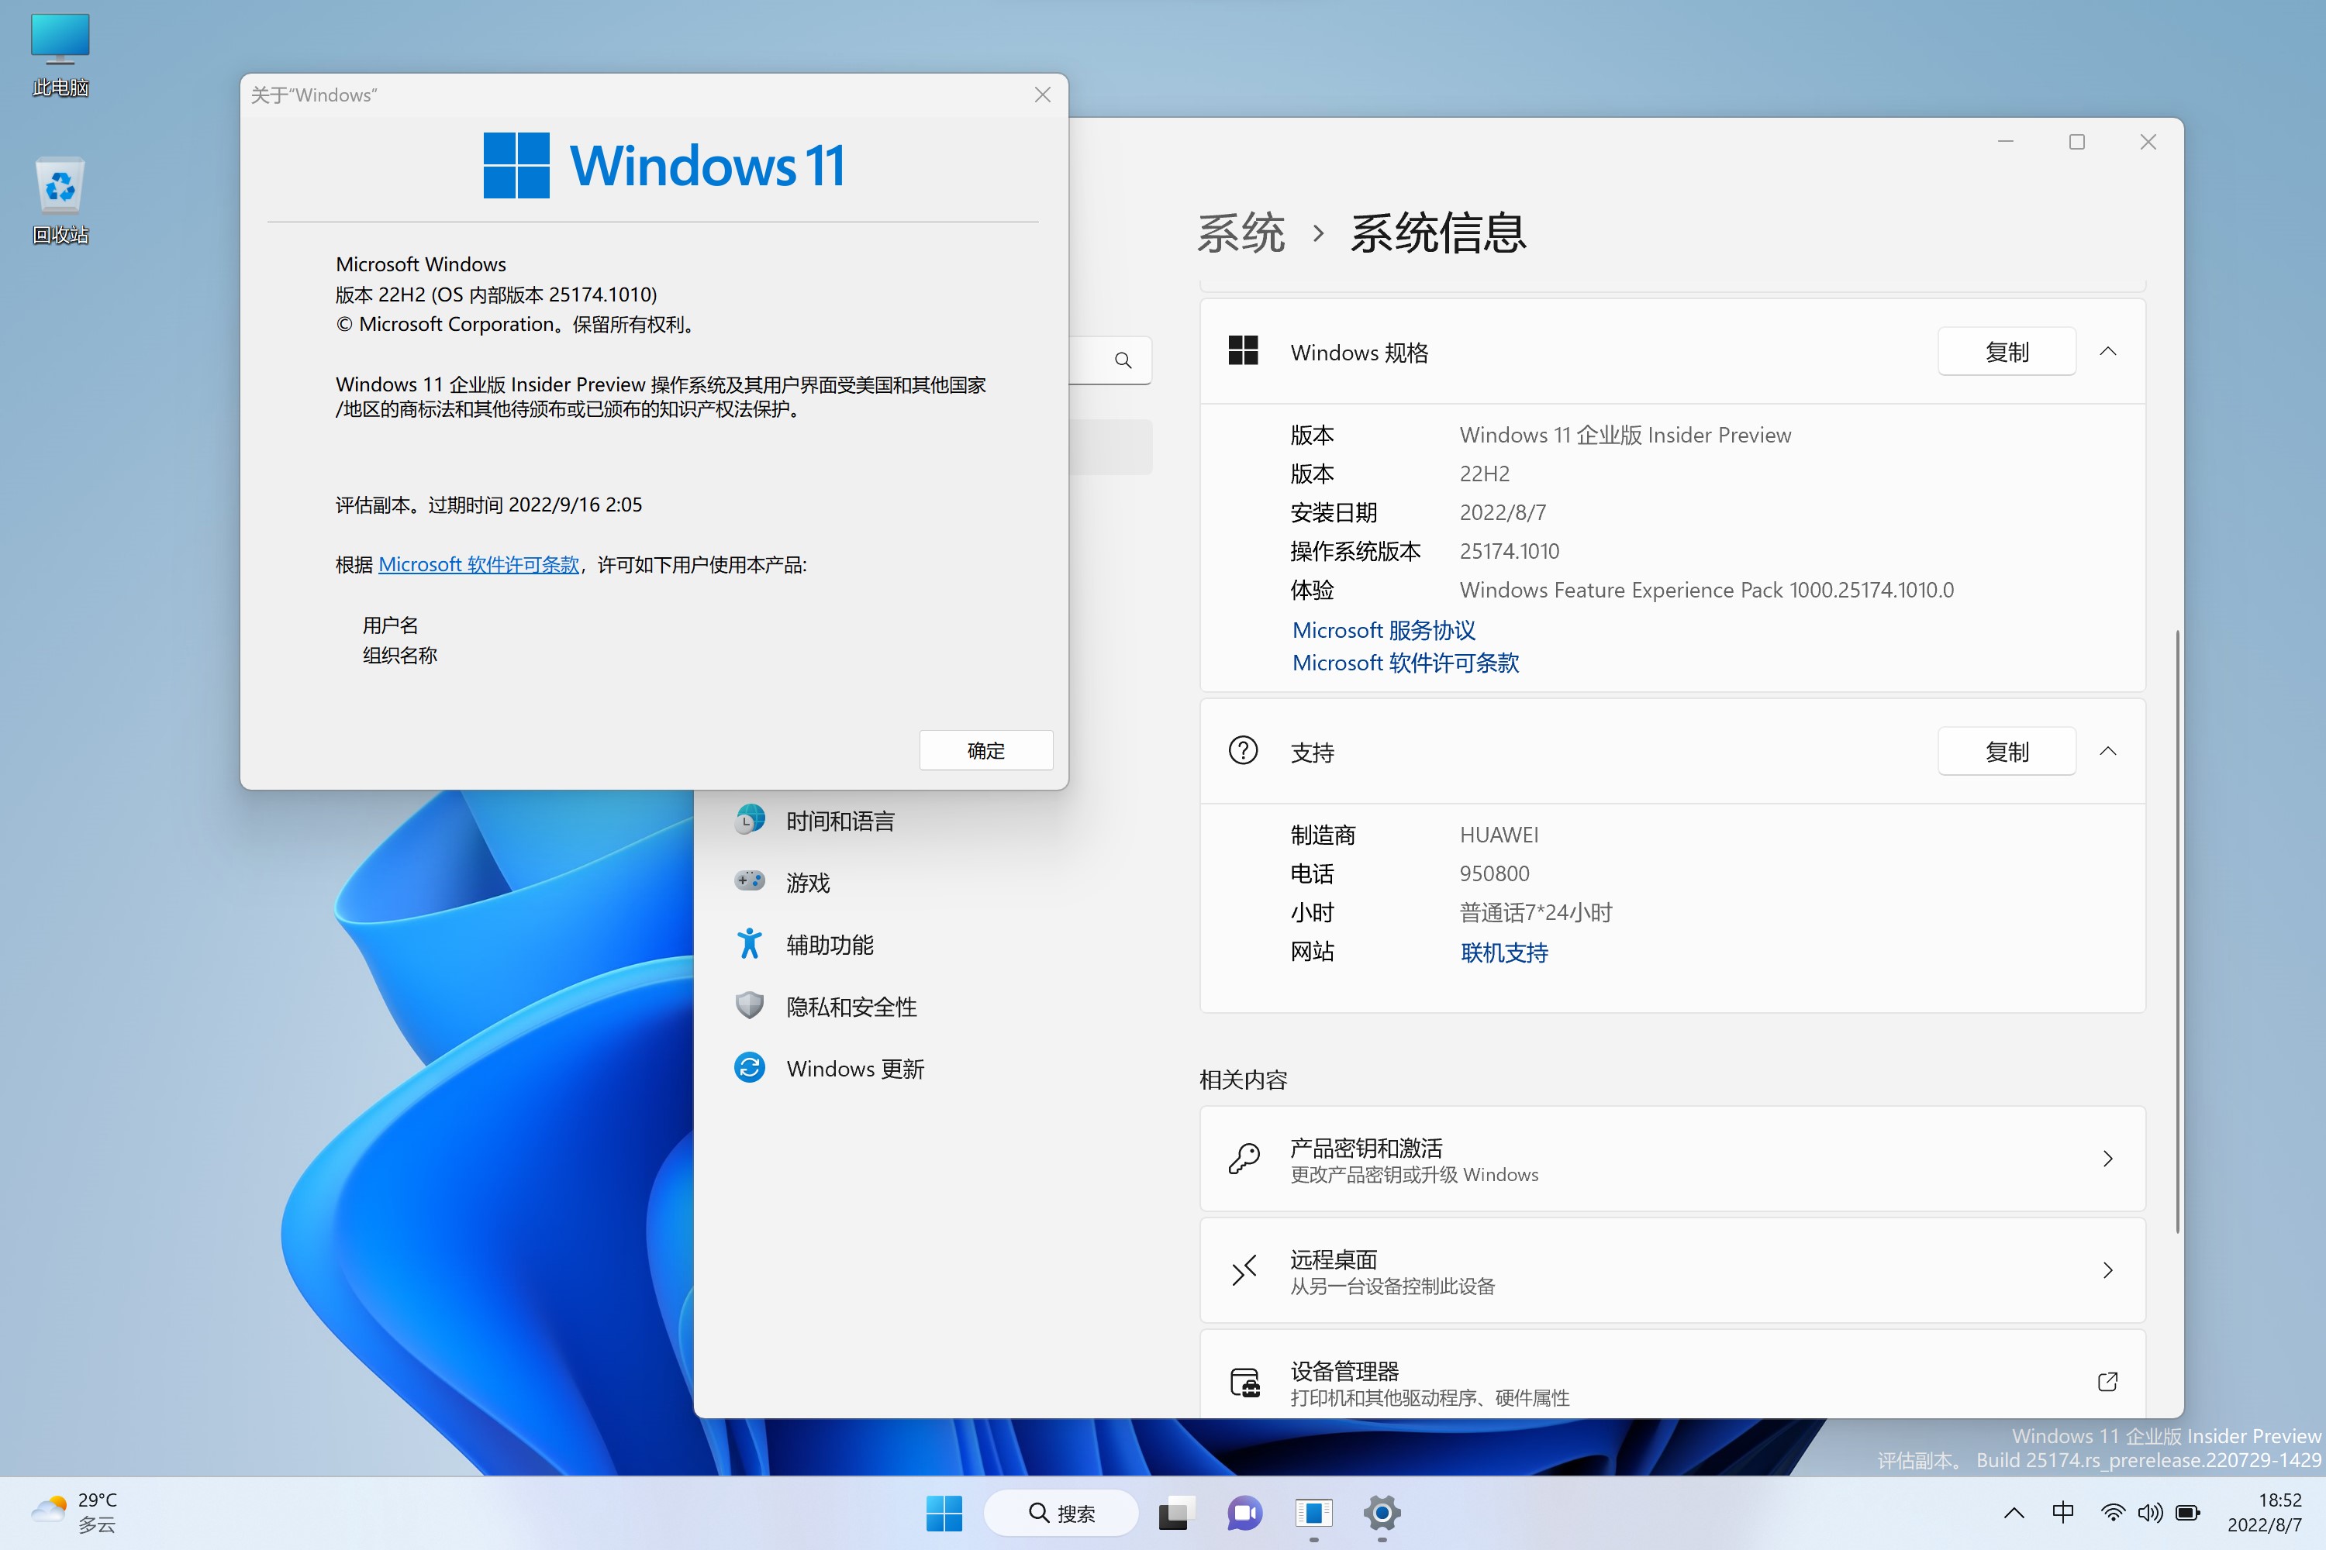Screen dimensions: 2326x1550
Task: Open the Wi-Fi network tray icon
Action: [2112, 1513]
